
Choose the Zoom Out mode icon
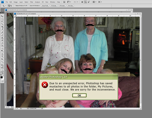pos(11,6)
